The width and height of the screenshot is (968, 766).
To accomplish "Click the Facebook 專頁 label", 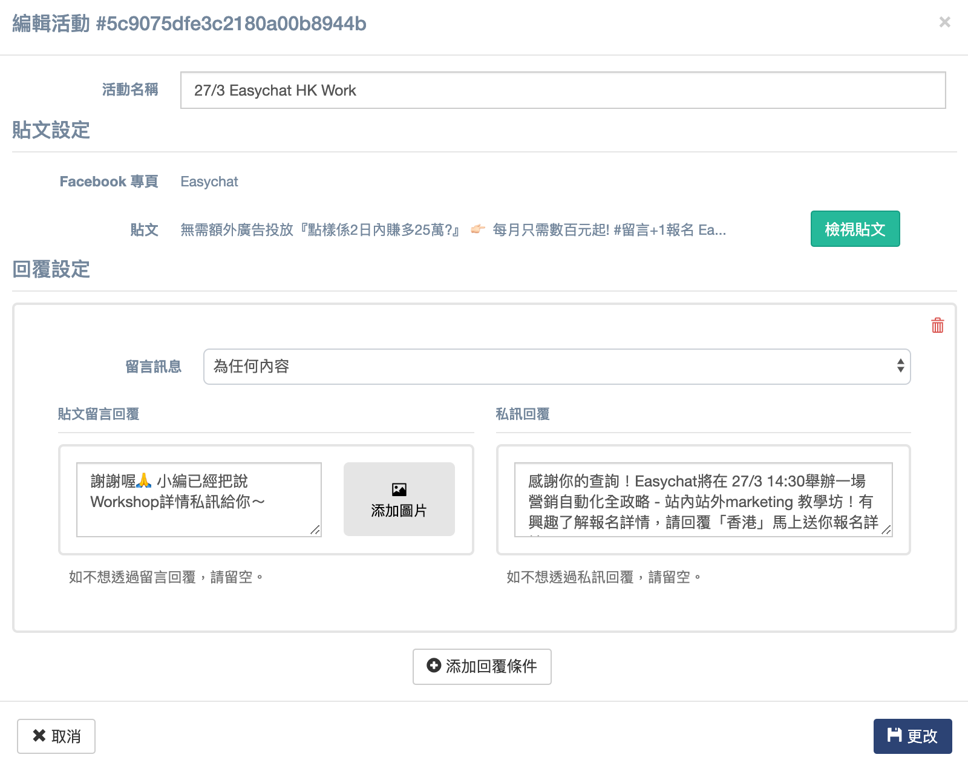I will (109, 182).
